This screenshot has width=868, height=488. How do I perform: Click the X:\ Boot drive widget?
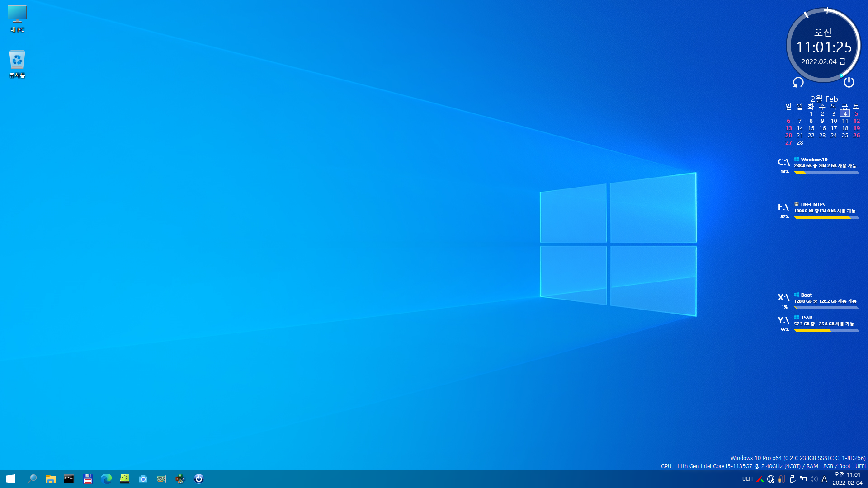[x=818, y=301]
